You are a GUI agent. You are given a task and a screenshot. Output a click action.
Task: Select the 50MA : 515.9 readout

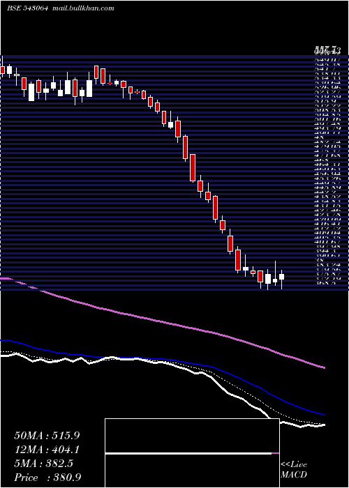47,436
